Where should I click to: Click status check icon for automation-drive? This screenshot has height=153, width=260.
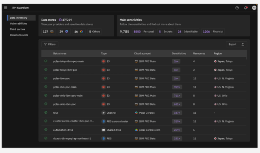[46, 130]
